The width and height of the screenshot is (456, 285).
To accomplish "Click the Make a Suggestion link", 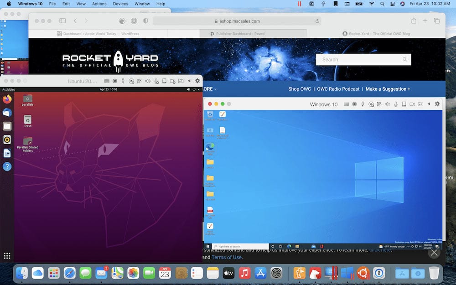I will [388, 89].
